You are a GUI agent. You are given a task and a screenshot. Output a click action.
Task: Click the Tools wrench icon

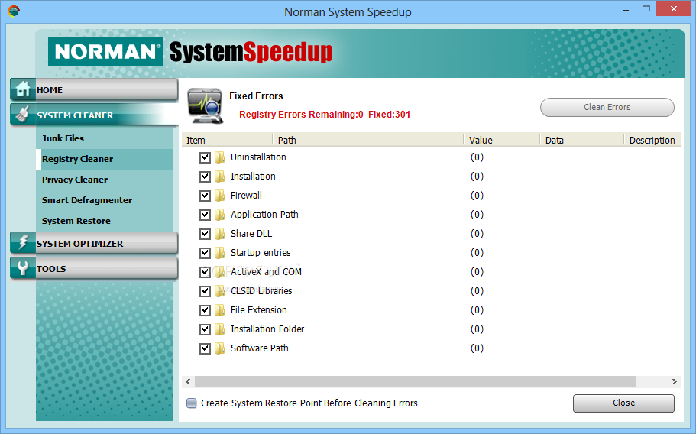[x=22, y=268]
